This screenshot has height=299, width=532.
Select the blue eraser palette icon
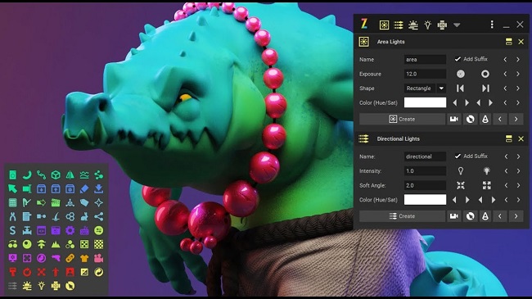click(x=84, y=189)
